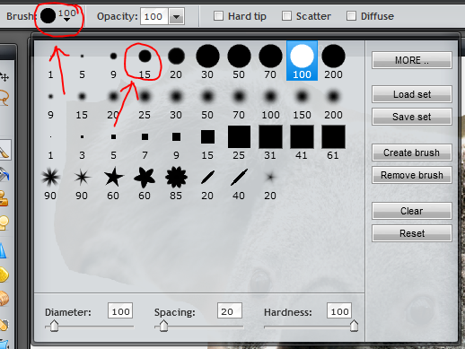The image size is (465, 349).
Task: Select the hard round 5 brush
Action: pyautogui.click(x=82, y=61)
